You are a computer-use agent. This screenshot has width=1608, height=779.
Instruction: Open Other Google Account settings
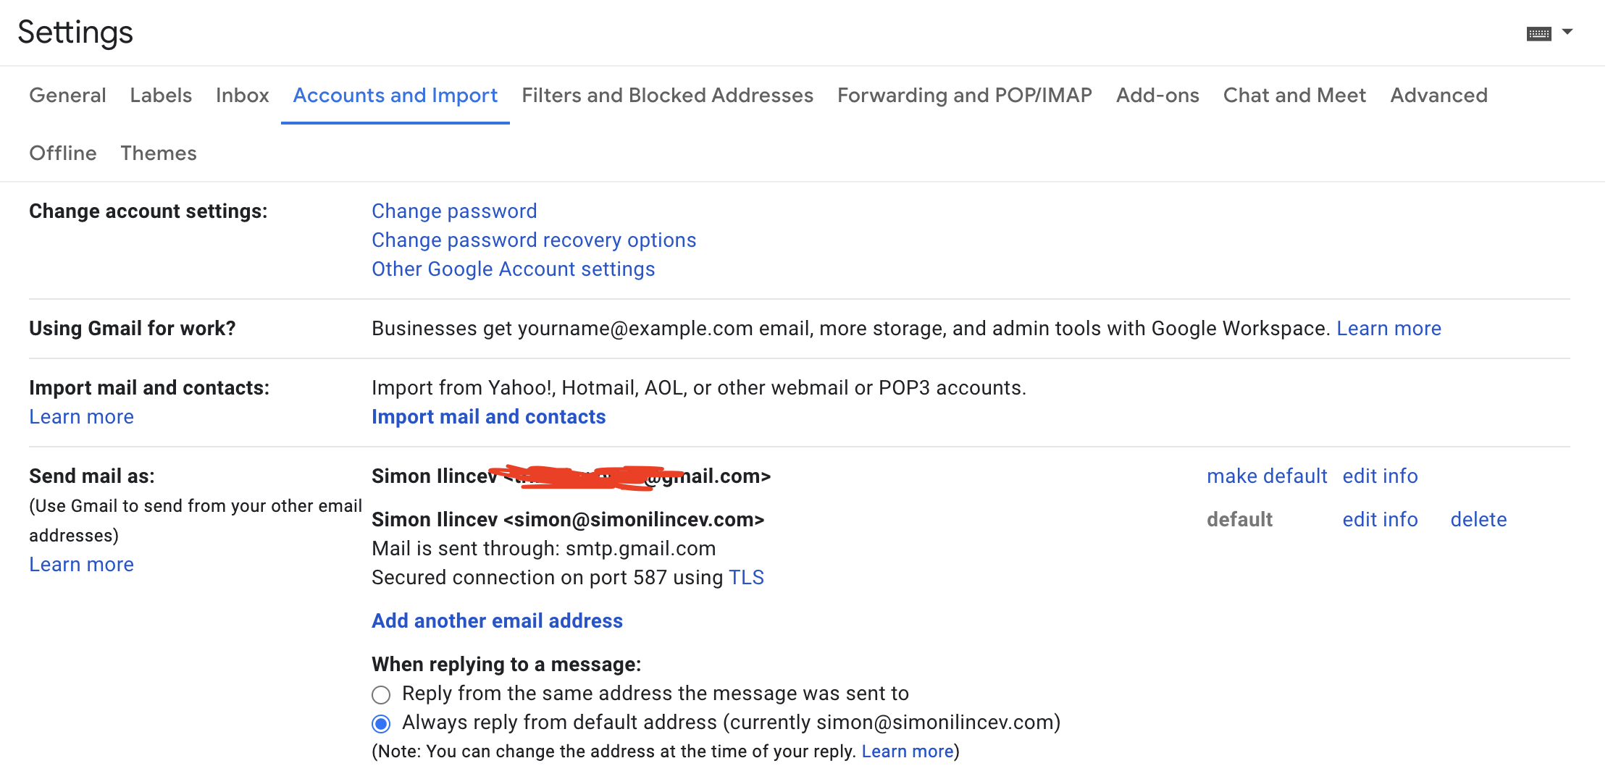tap(513, 269)
